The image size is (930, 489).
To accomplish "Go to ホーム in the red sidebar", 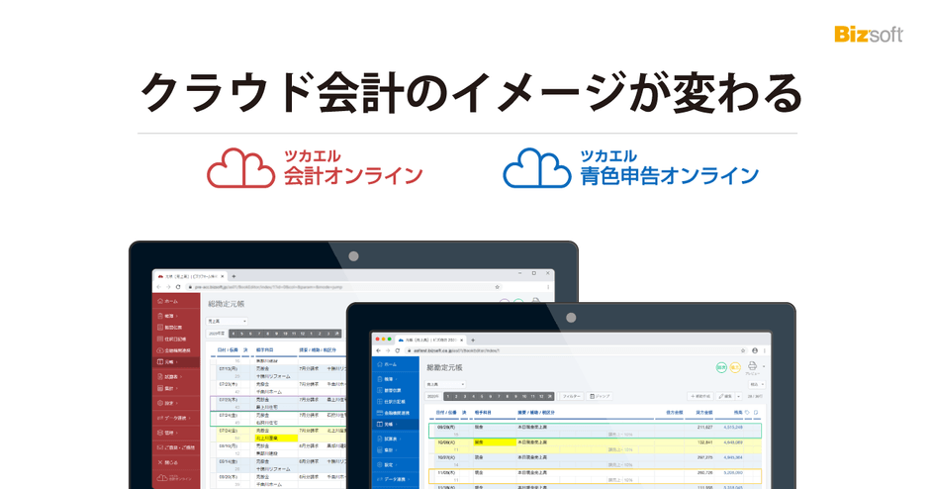I will tap(175, 301).
